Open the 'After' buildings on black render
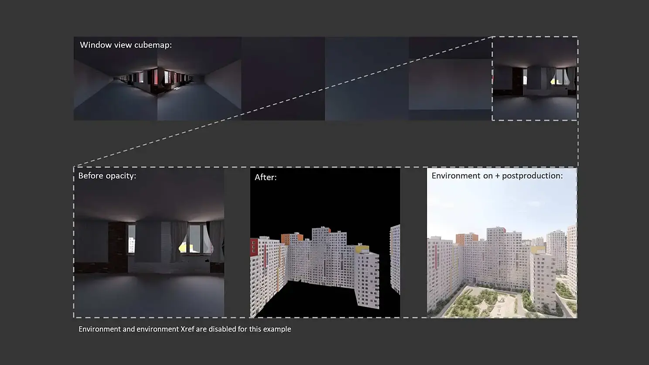This screenshot has width=649, height=365. point(325,242)
